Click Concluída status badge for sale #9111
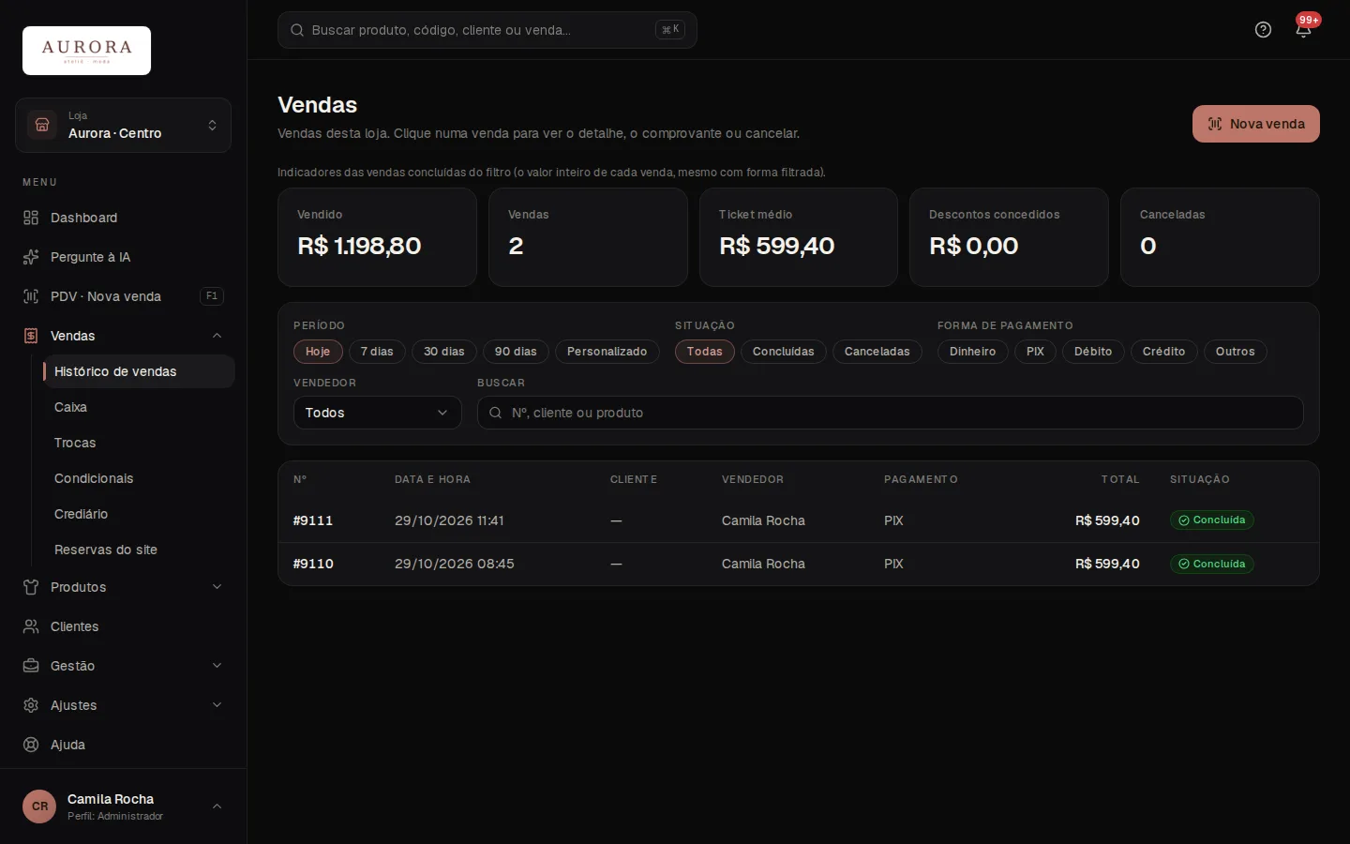 [x=1212, y=520]
